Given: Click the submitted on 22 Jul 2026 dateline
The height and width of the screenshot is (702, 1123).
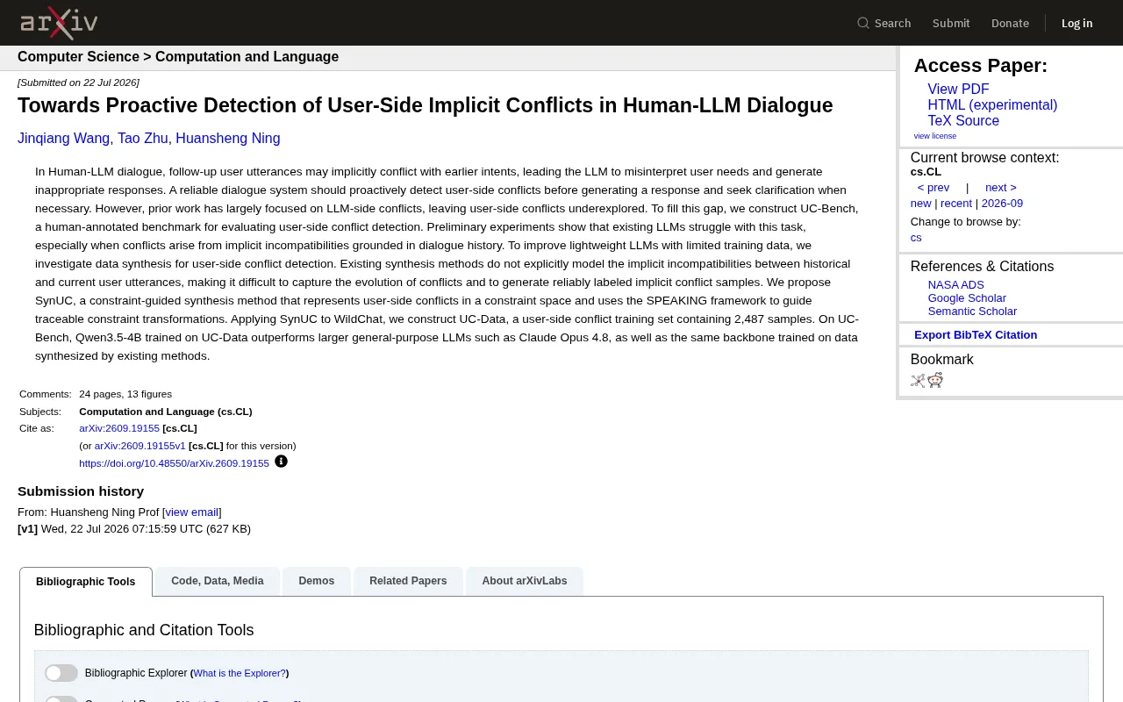Looking at the screenshot, I should click(78, 82).
